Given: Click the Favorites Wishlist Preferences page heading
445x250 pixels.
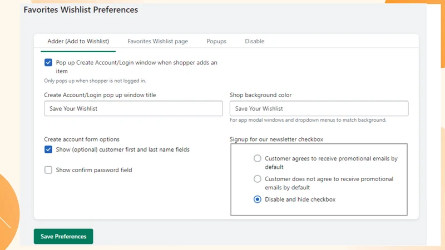Looking at the screenshot, I should pyautogui.click(x=81, y=9).
